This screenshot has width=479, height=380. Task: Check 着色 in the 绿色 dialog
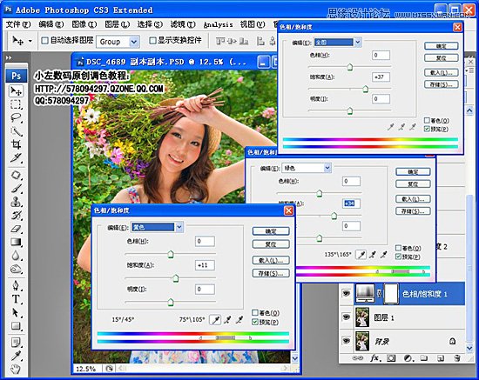[x=398, y=248]
